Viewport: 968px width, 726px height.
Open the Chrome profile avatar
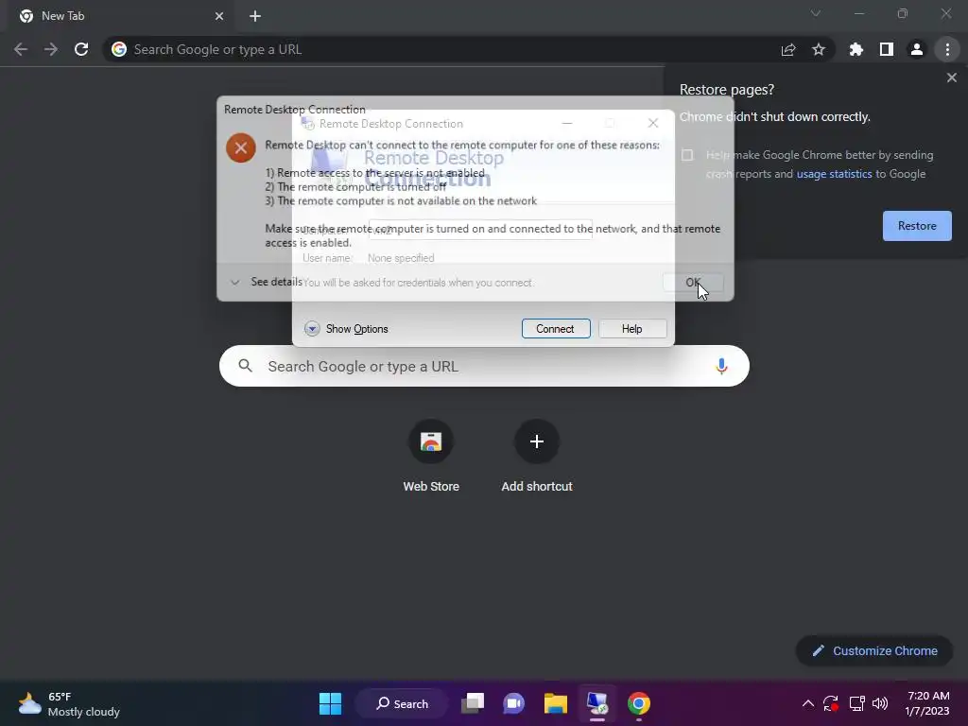917,49
